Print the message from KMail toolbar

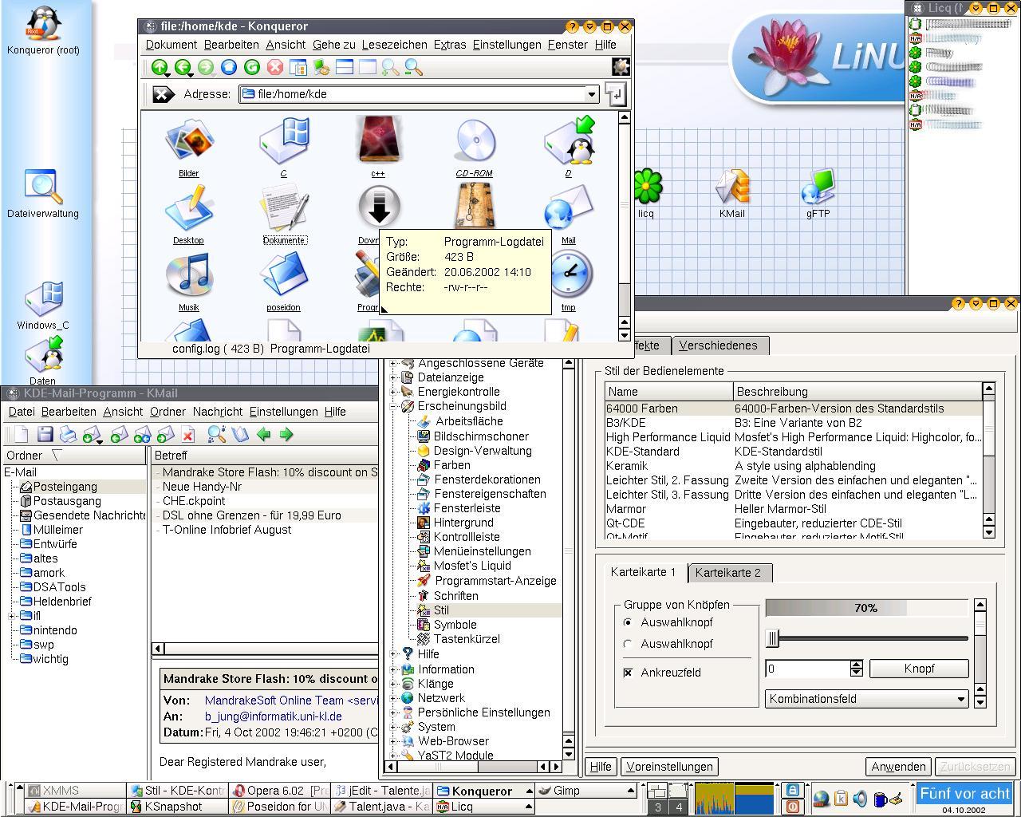click(x=68, y=435)
